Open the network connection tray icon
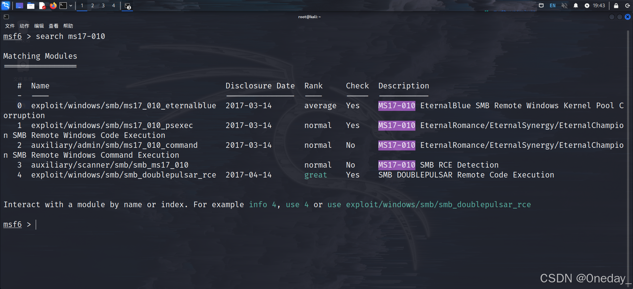 click(x=541, y=6)
